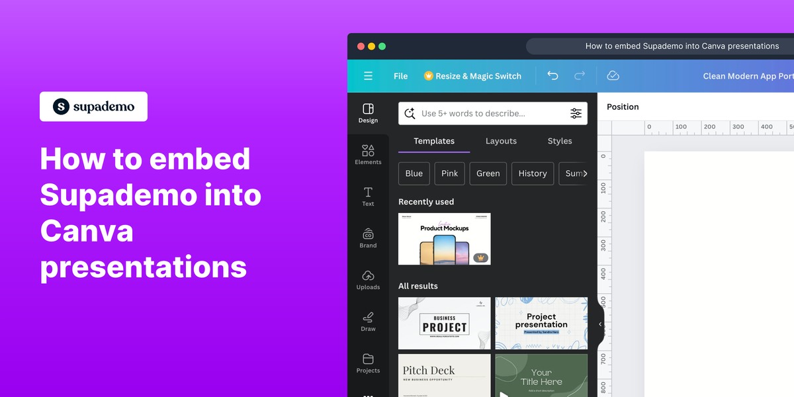Open the Uploads sidebar panel
This screenshot has width=794, height=397.
(368, 280)
